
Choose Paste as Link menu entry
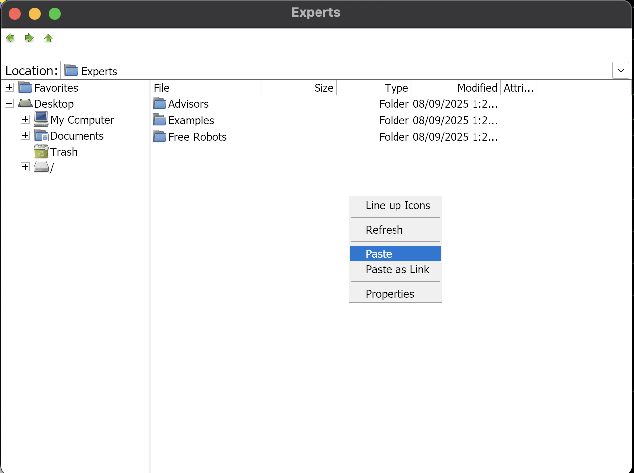click(397, 270)
